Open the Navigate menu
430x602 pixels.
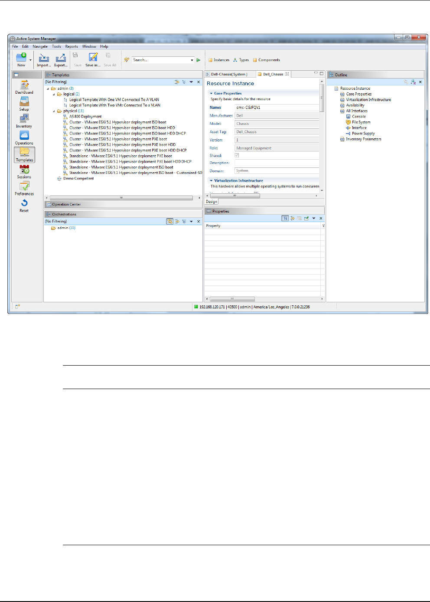tap(40, 46)
